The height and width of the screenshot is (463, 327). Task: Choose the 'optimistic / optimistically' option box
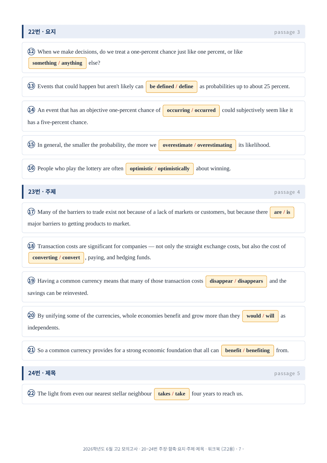tap(160, 169)
